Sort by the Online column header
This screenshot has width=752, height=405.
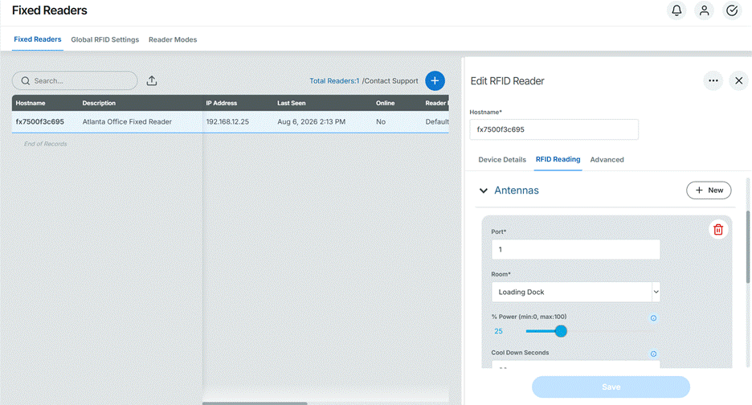click(385, 103)
